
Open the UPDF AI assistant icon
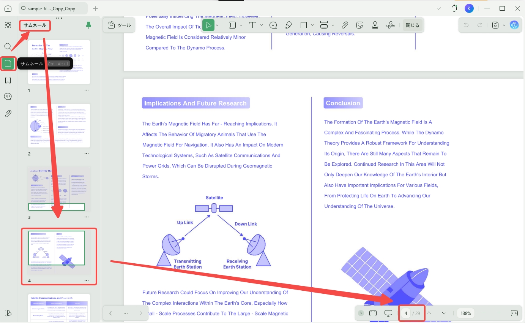[x=514, y=25]
